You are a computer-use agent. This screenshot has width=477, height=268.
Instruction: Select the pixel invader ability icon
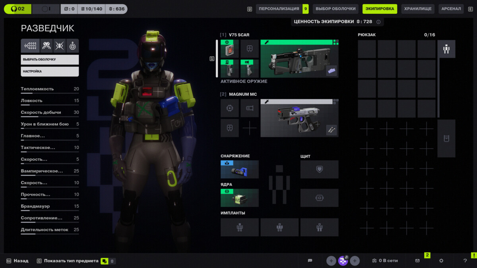(x=47, y=46)
